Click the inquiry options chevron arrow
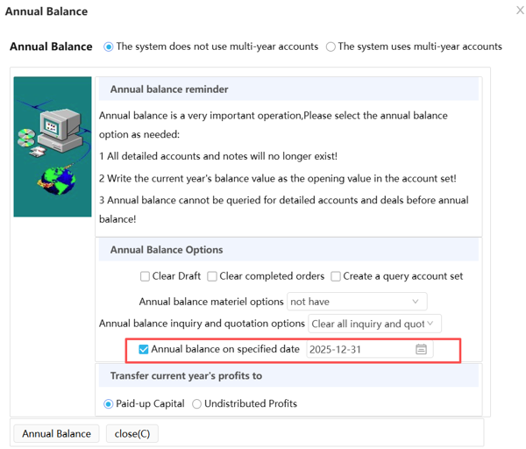The width and height of the screenshot is (526, 449). [430, 324]
